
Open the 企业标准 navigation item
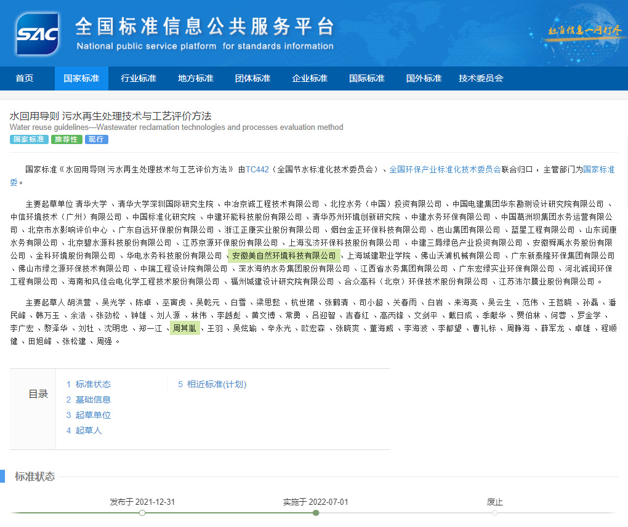click(x=310, y=79)
